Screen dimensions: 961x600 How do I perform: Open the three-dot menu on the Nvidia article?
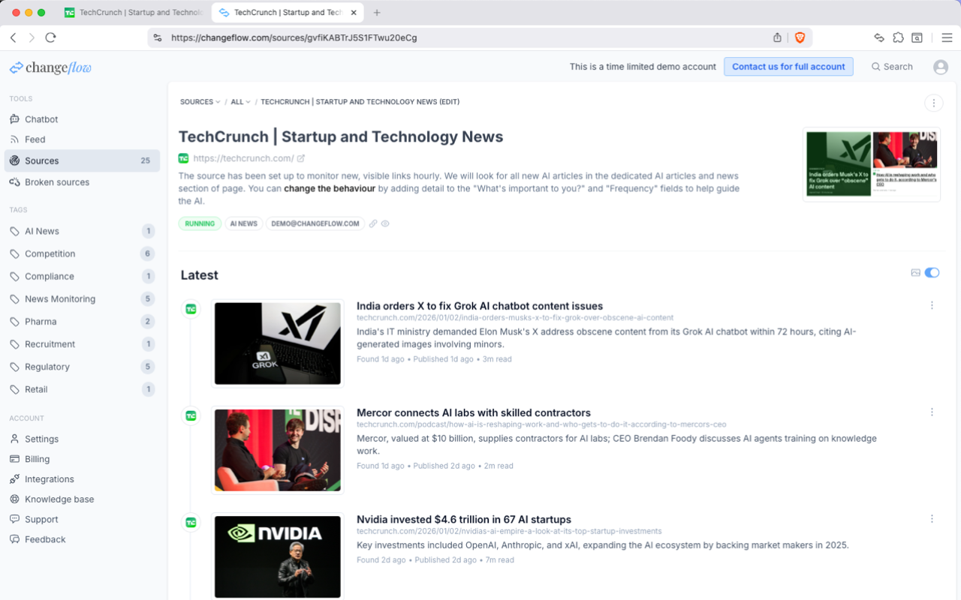932,518
